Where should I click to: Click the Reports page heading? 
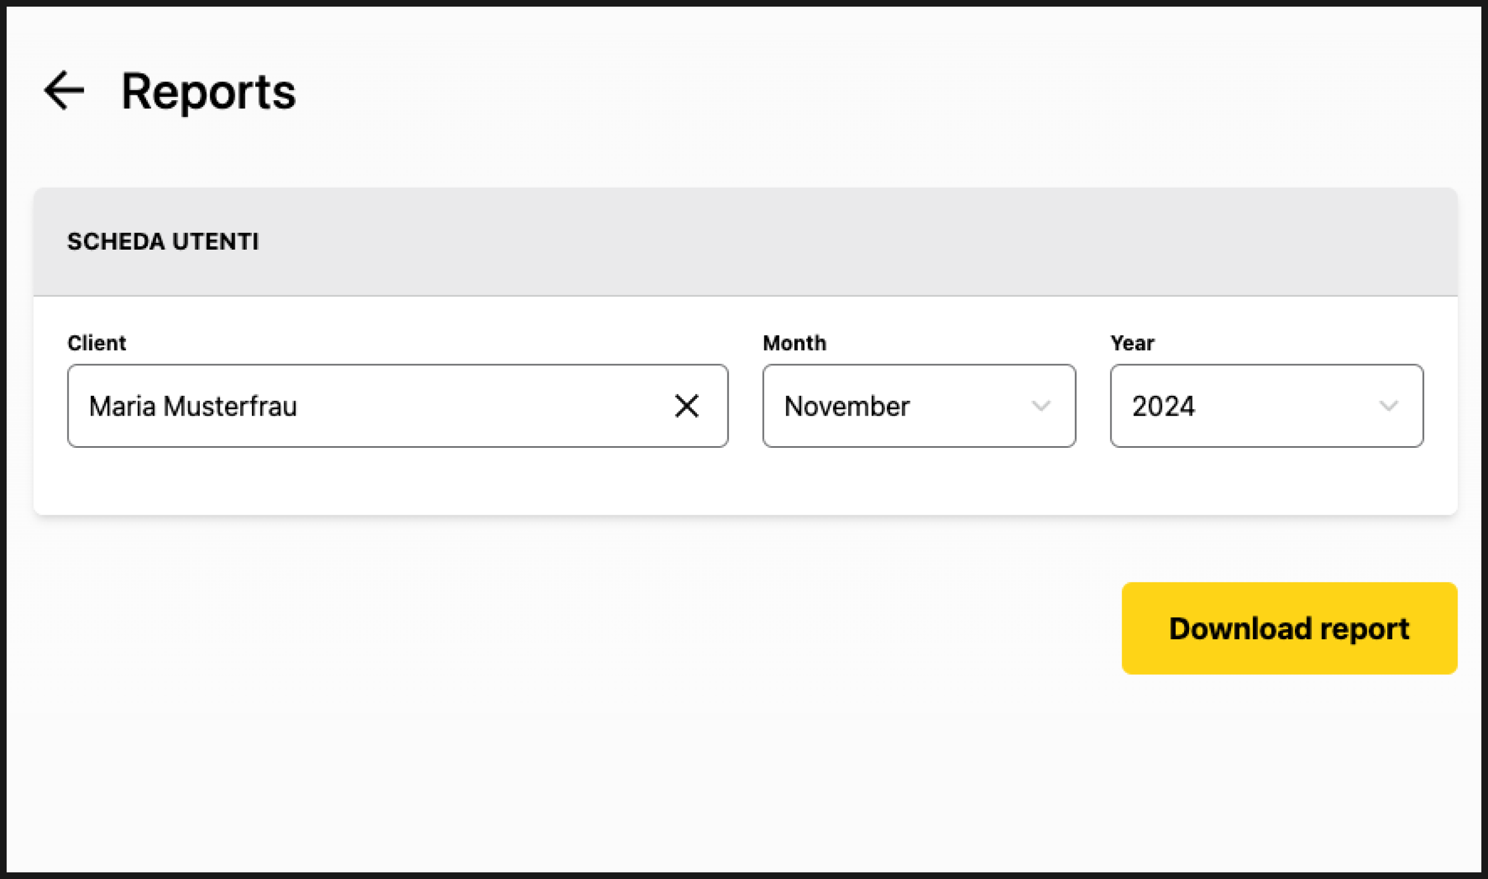coord(208,92)
